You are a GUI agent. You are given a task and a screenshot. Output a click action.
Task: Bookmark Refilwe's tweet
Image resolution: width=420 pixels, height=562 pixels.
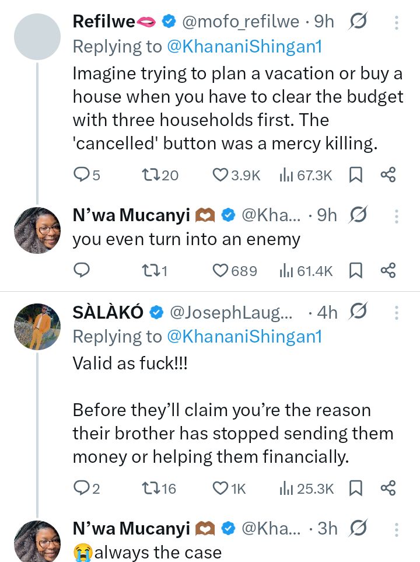(x=355, y=174)
